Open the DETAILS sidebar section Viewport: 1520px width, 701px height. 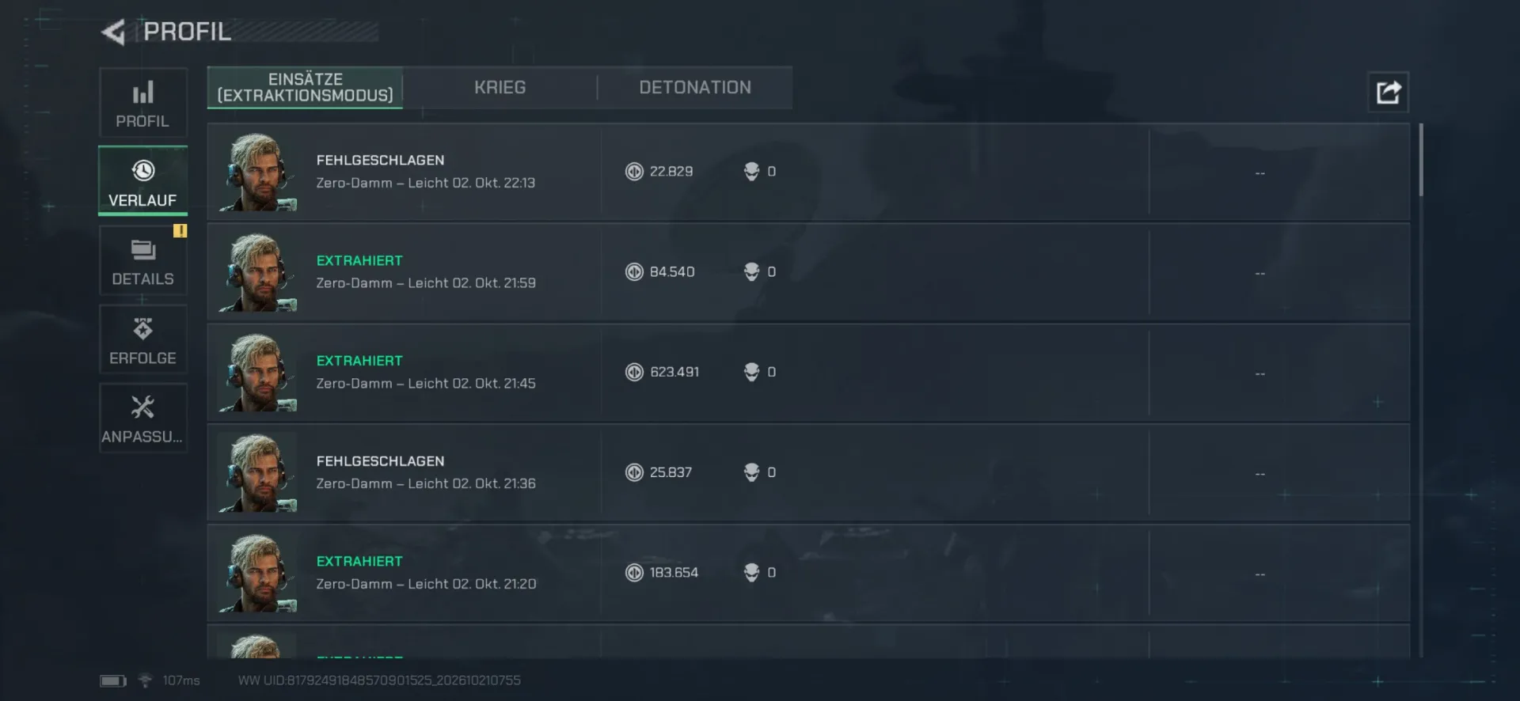[142, 260]
